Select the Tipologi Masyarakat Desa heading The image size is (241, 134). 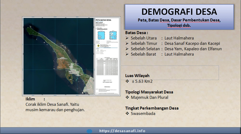coord(149,92)
